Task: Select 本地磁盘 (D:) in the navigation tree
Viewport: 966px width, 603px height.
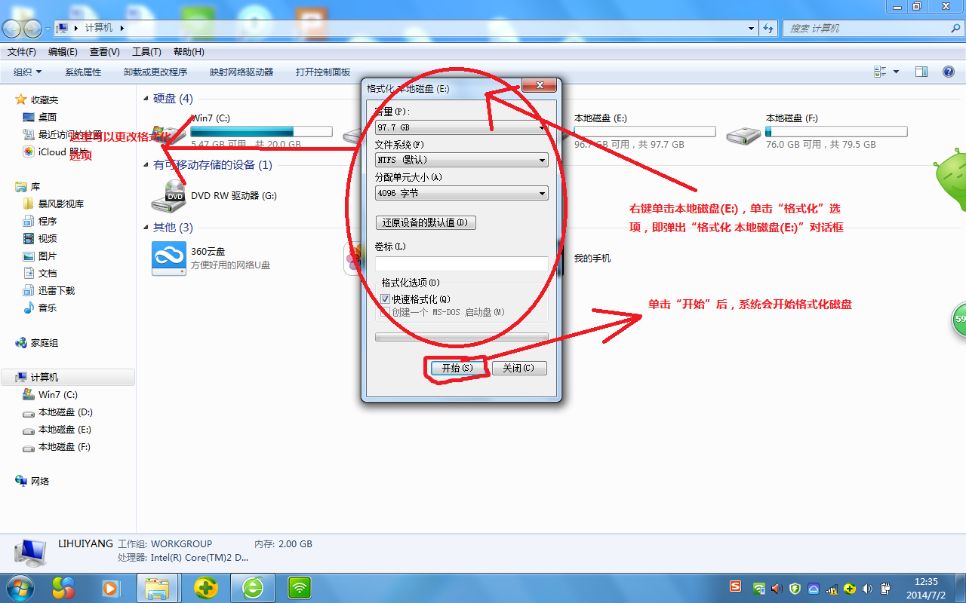Action: coord(65,412)
